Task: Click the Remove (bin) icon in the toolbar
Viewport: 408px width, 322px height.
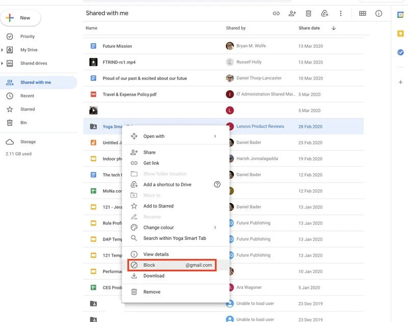Action: (x=309, y=14)
